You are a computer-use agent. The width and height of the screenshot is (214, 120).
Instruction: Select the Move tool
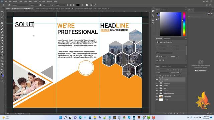point(2,12)
